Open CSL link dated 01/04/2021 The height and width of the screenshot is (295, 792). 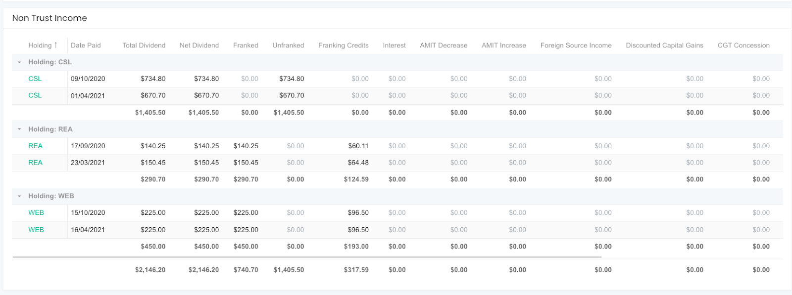click(35, 95)
